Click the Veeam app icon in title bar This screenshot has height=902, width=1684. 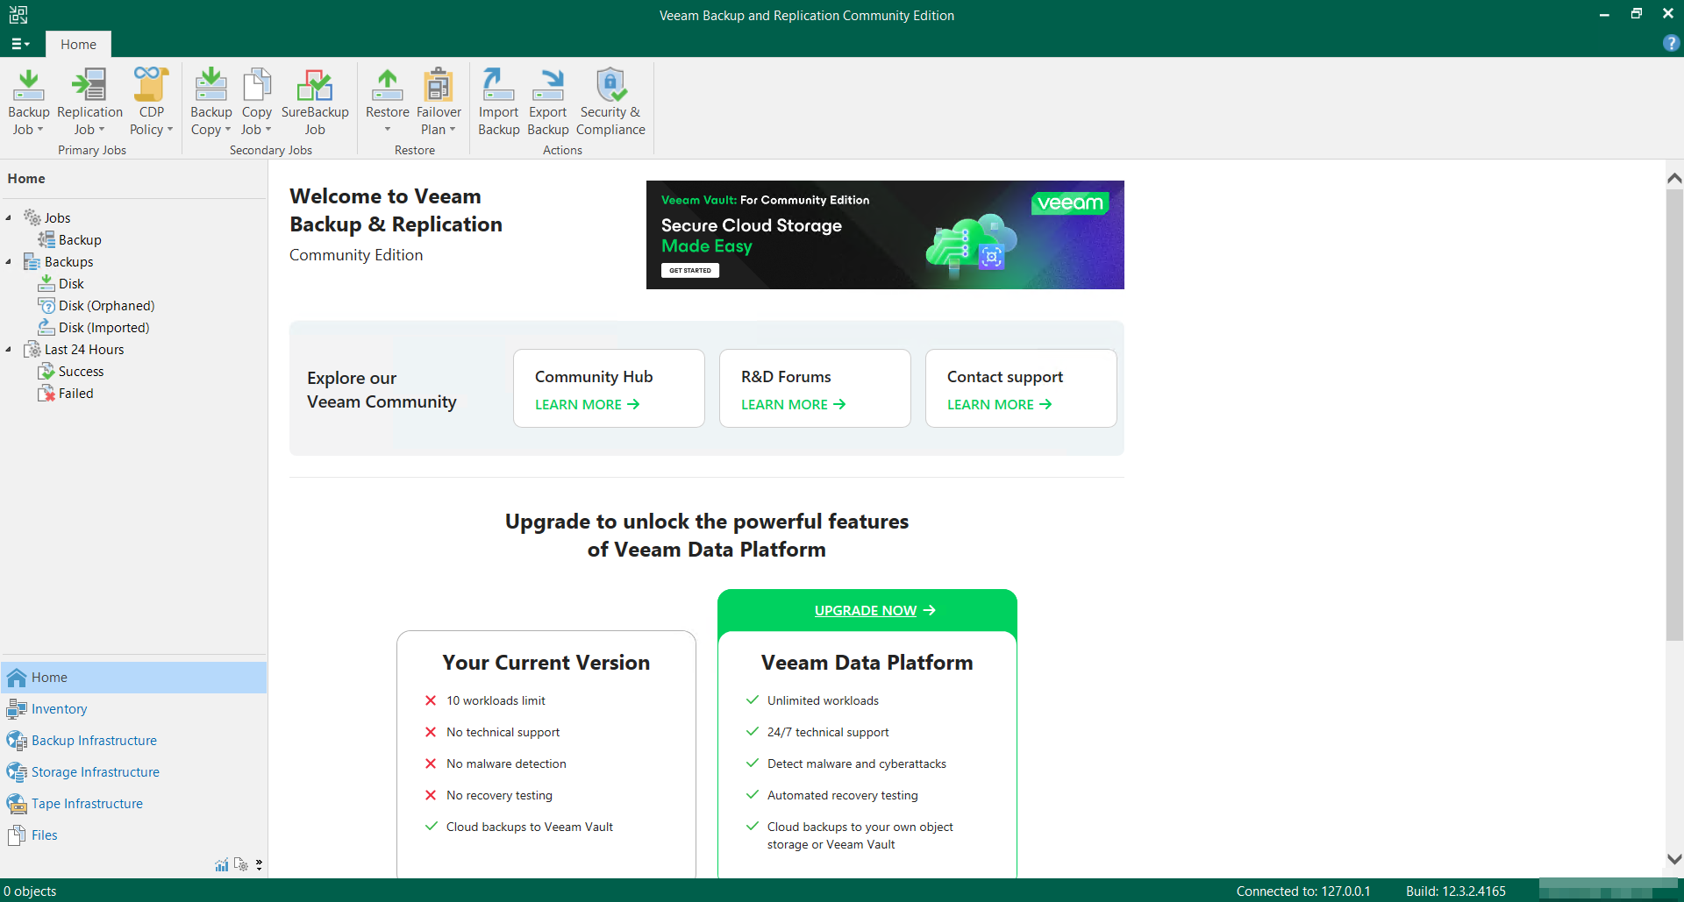(18, 15)
